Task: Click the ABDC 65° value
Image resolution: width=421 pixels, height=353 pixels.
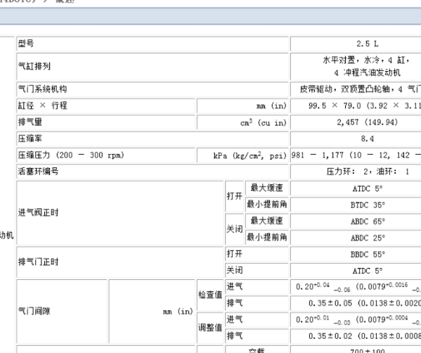Action: pos(368,222)
